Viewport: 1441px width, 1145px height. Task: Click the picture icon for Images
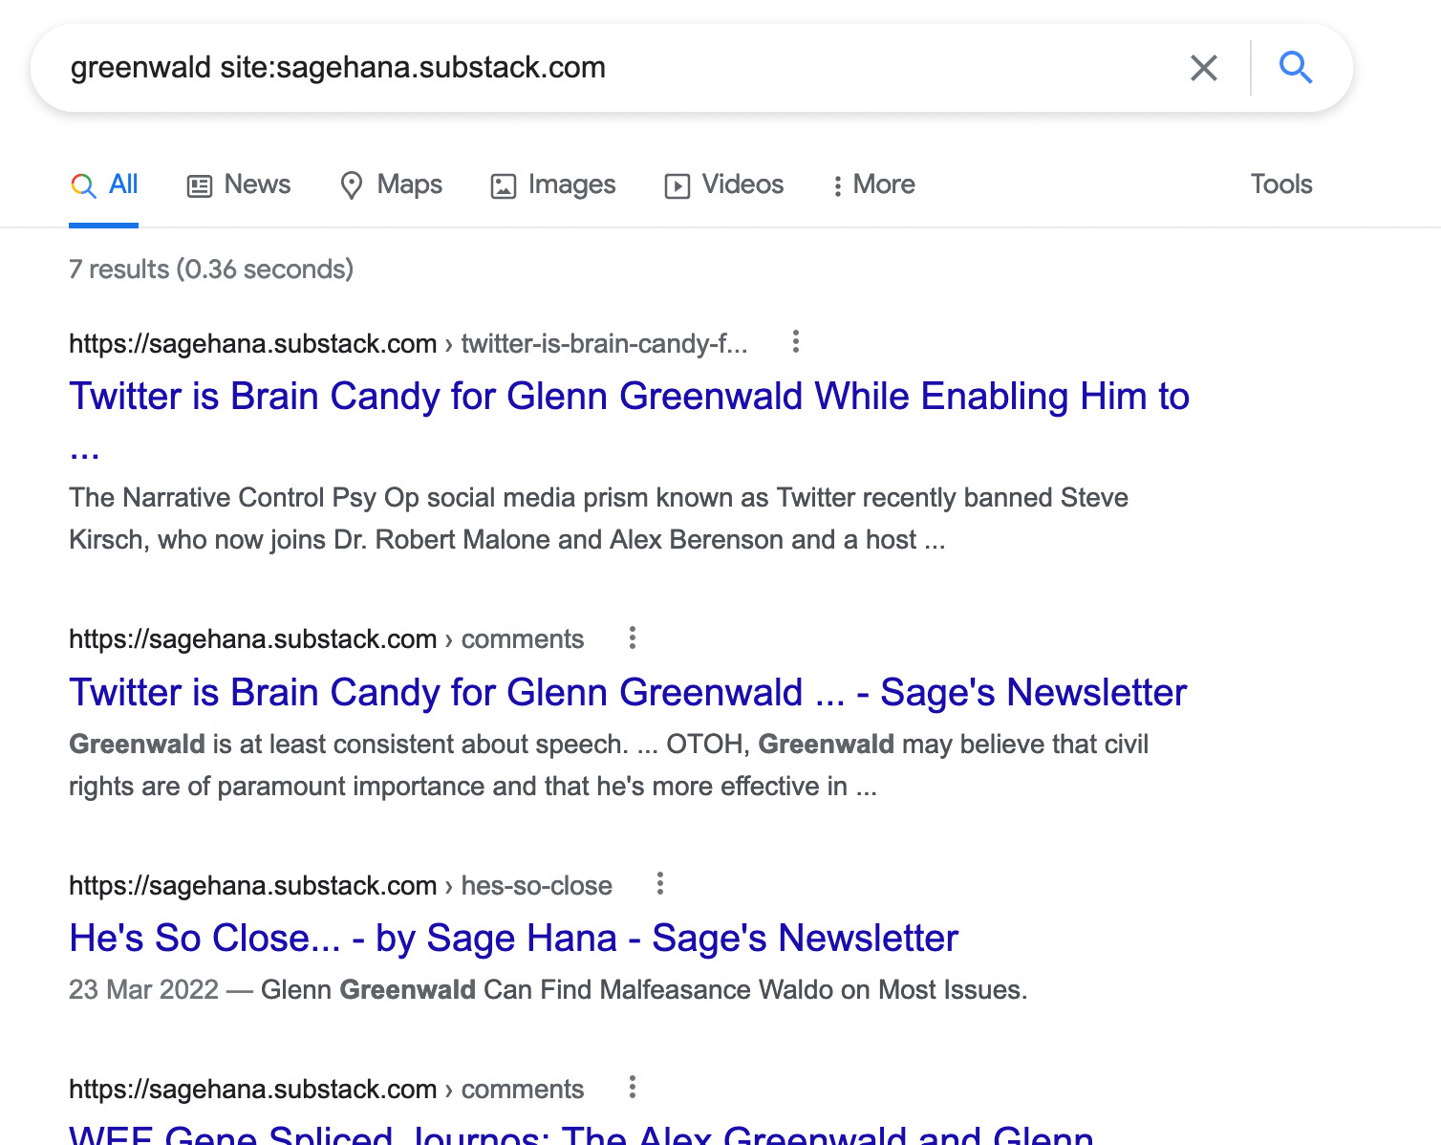point(503,185)
